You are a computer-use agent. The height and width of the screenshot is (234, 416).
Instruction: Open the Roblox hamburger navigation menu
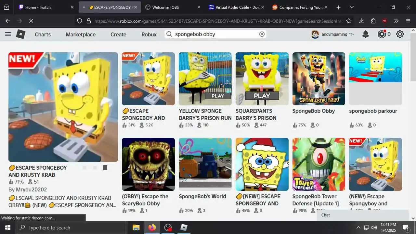[x=8, y=34]
